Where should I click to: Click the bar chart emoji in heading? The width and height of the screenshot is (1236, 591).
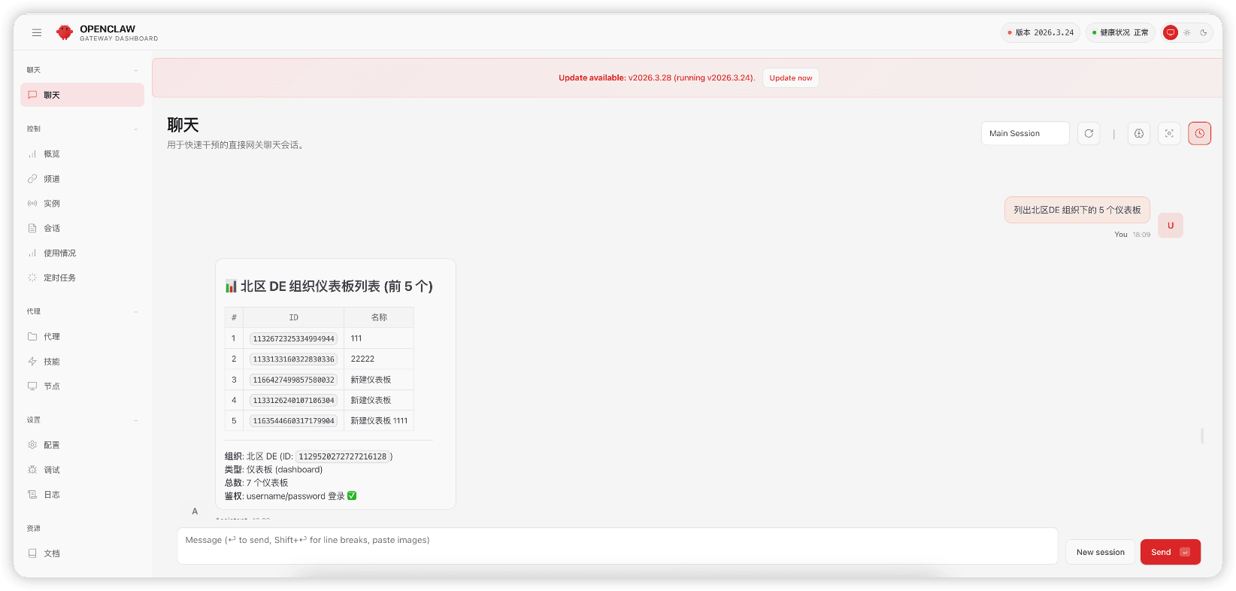(231, 286)
